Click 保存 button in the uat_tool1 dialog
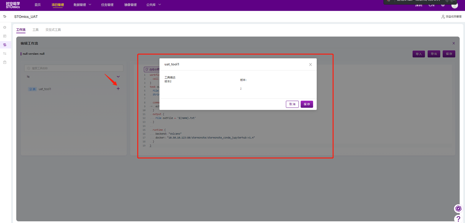This screenshot has height=223, width=465. coord(307,104)
